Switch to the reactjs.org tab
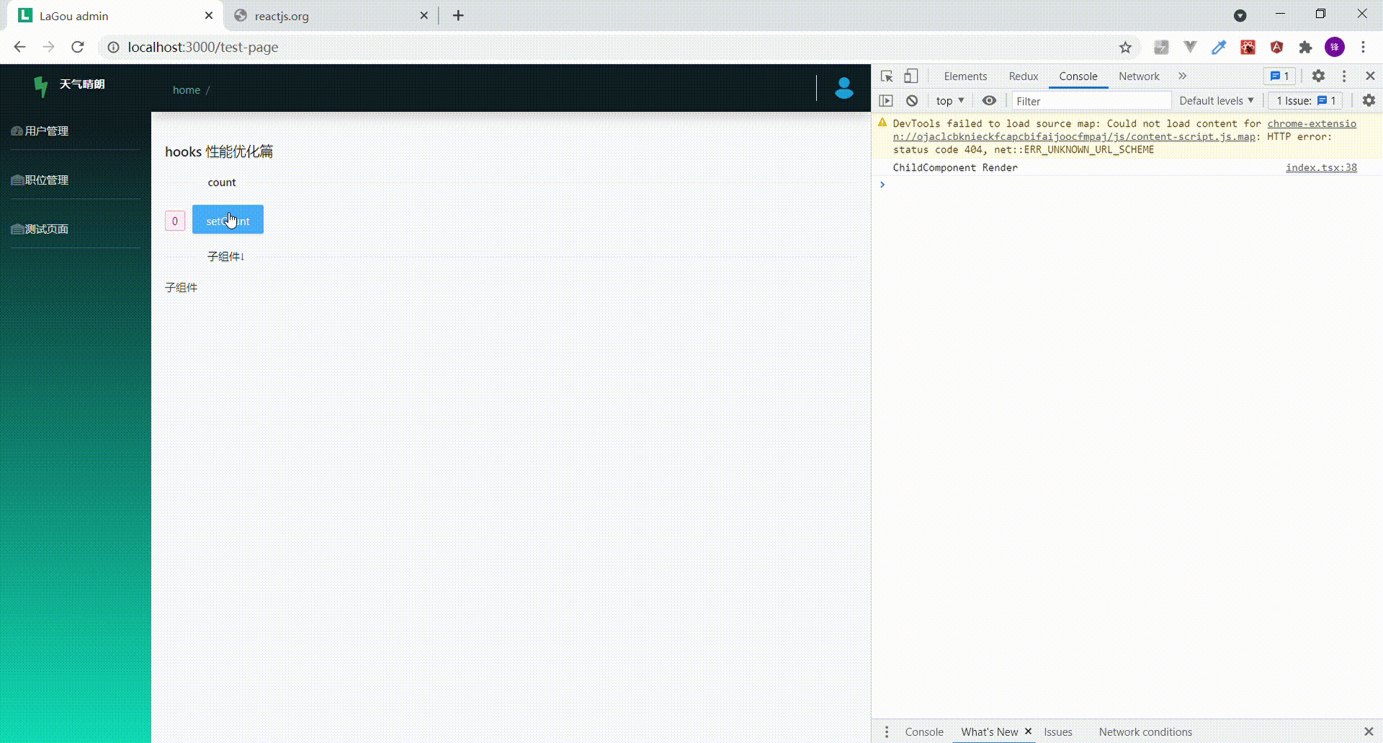1383x743 pixels. [331, 16]
